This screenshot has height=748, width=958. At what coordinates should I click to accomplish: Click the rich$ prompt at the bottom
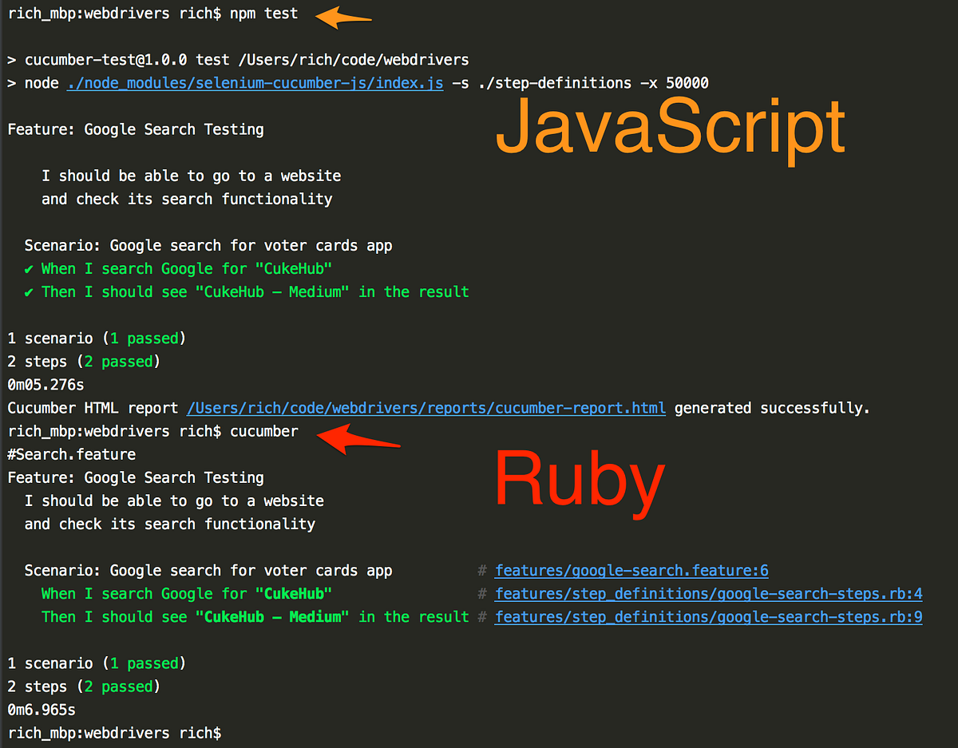(x=200, y=733)
